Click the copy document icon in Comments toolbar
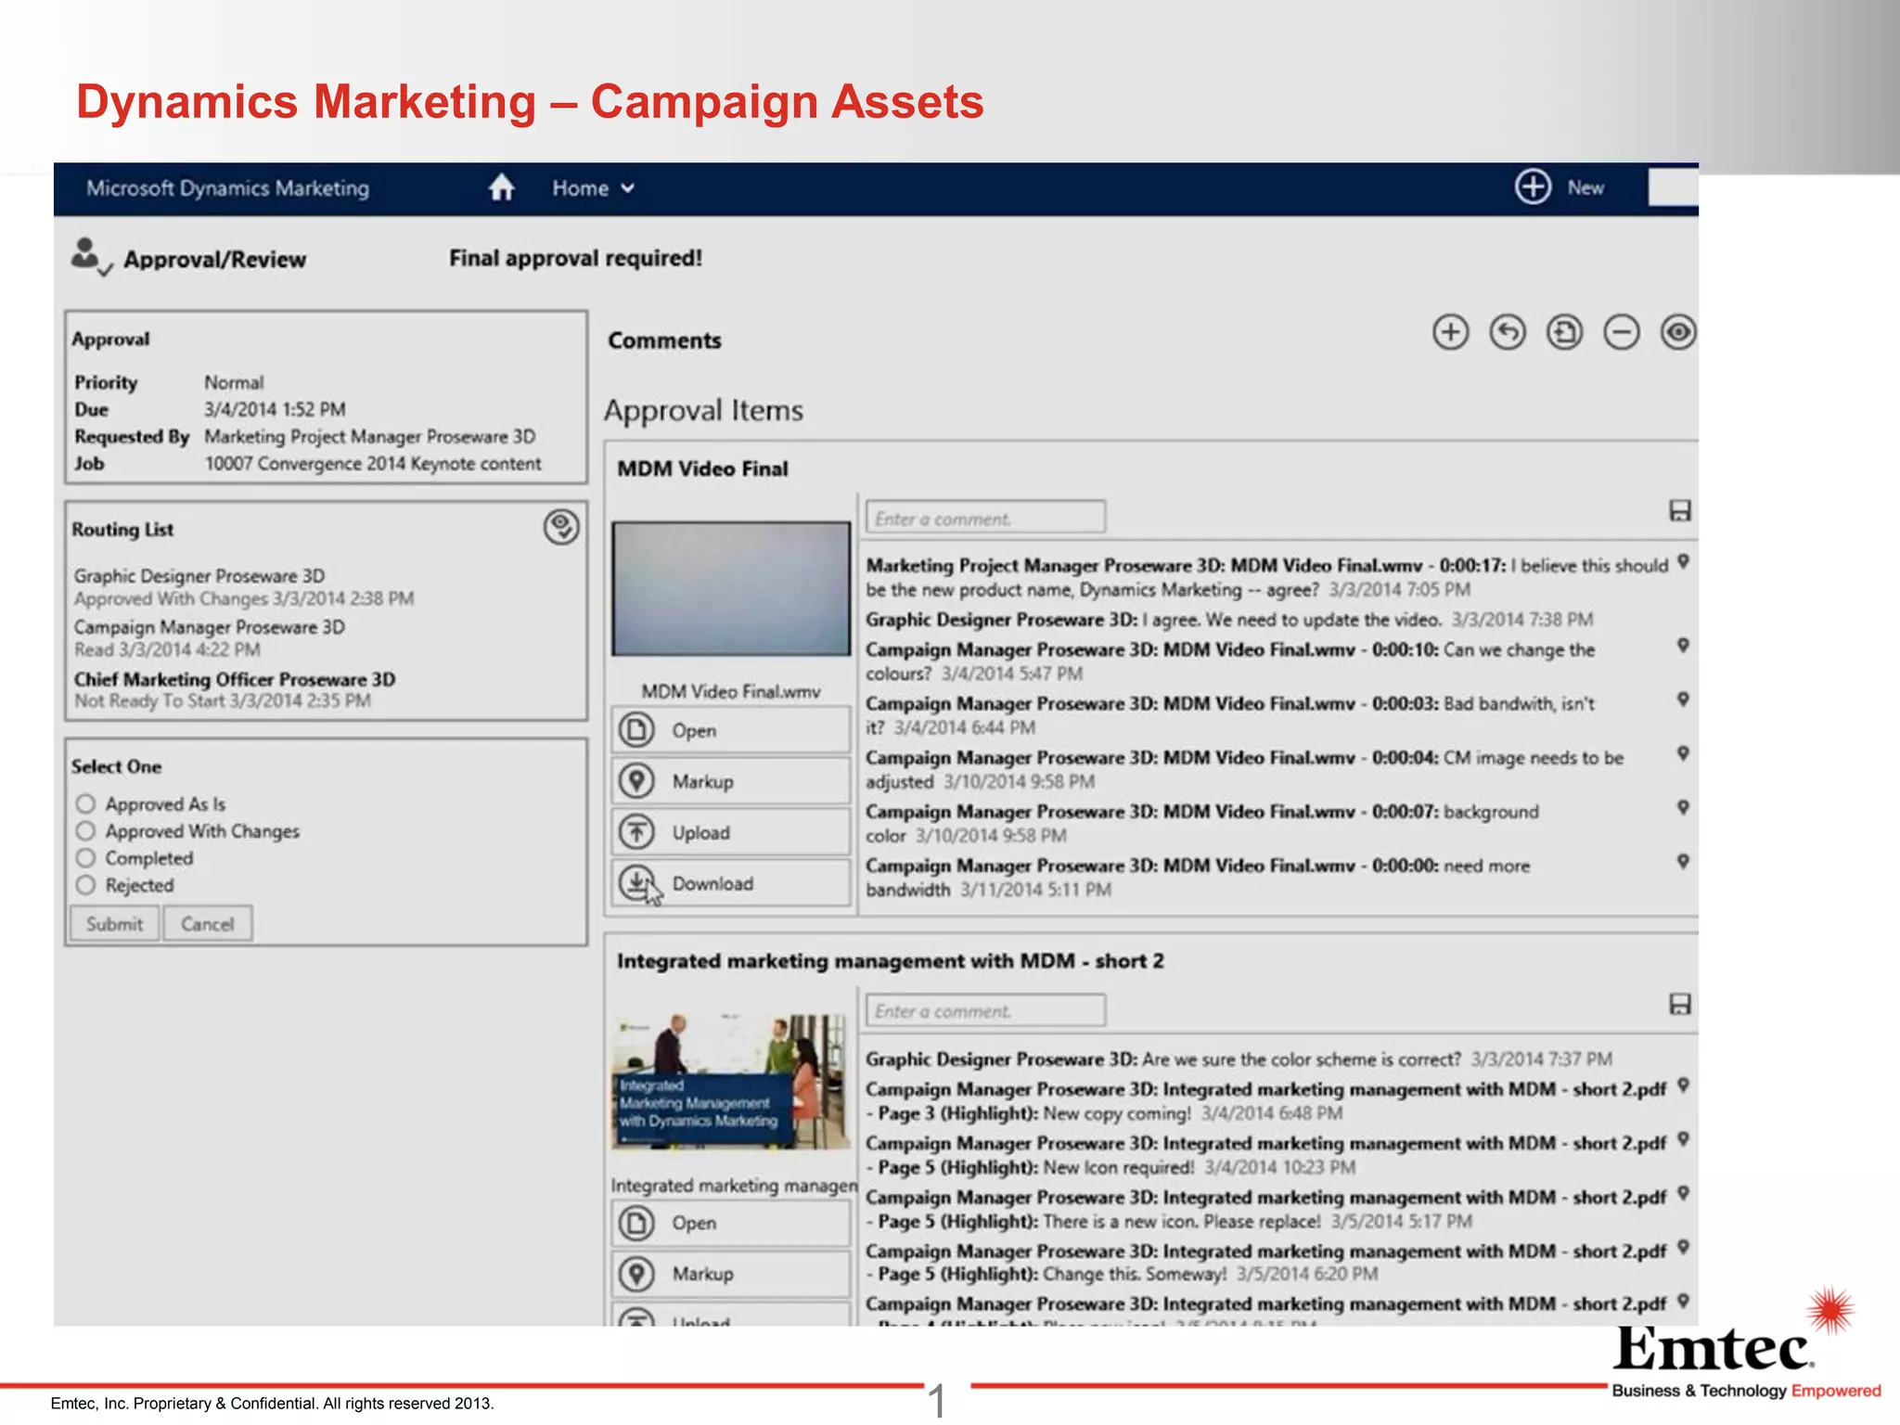The height and width of the screenshot is (1425, 1900). pyautogui.click(x=1564, y=332)
